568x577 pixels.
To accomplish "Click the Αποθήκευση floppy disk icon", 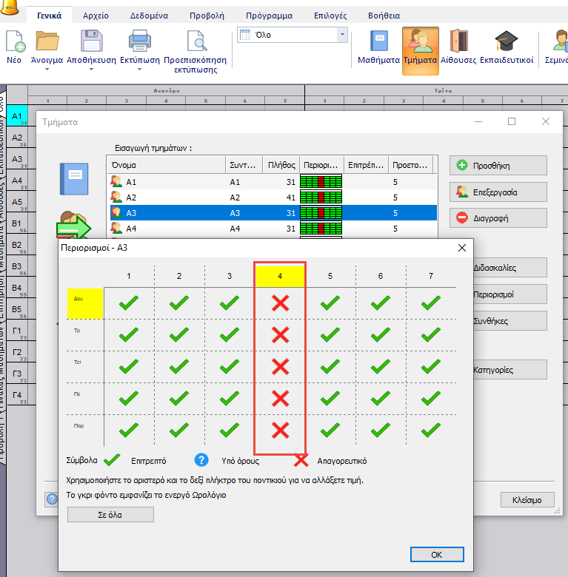I will (91, 41).
